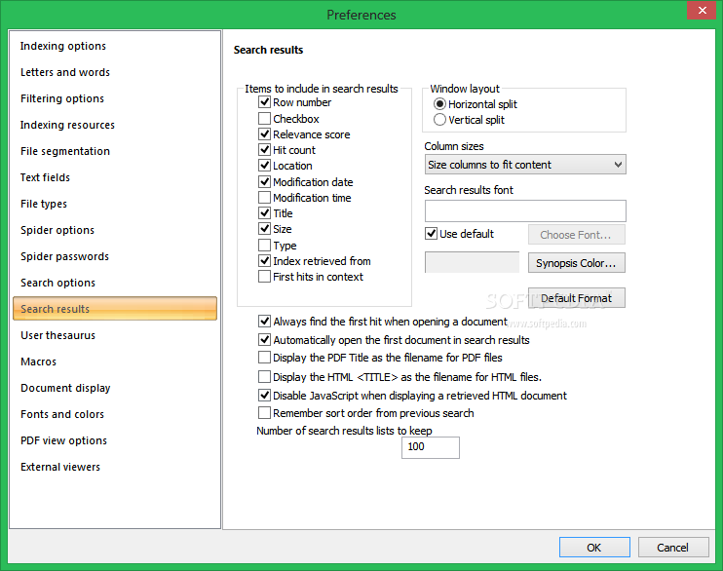
Task: Click the Default Format button
Action: pyautogui.click(x=577, y=298)
